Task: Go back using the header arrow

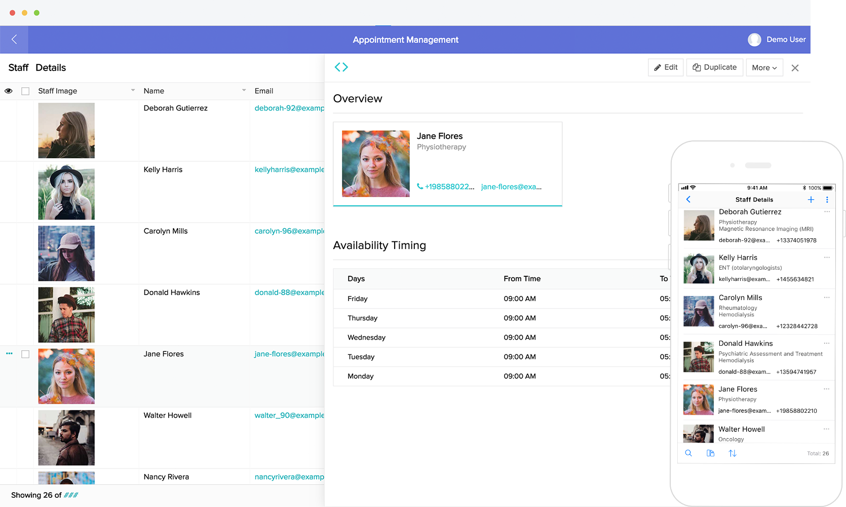Action: (14, 40)
